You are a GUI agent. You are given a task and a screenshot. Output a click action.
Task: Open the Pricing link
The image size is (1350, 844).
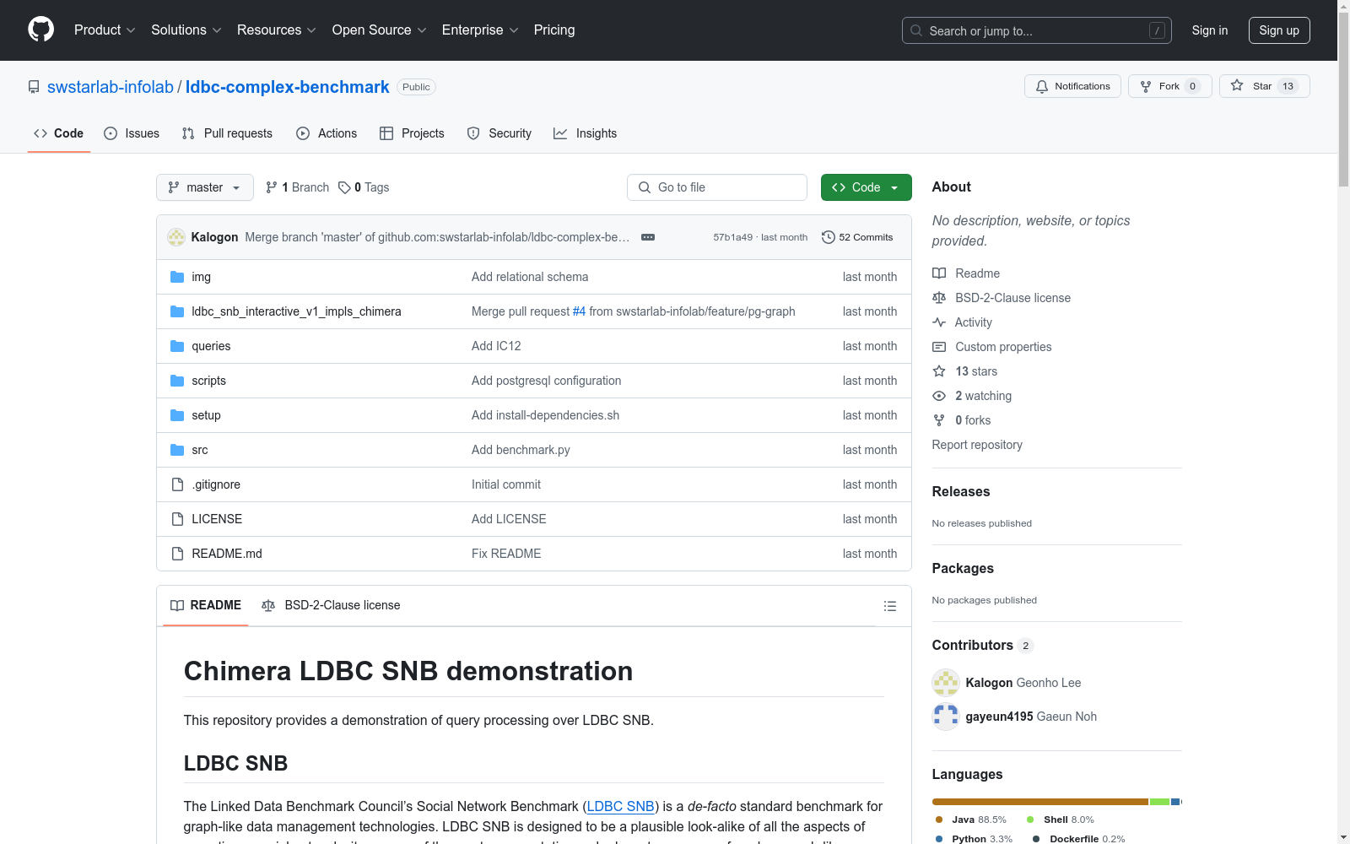554,30
